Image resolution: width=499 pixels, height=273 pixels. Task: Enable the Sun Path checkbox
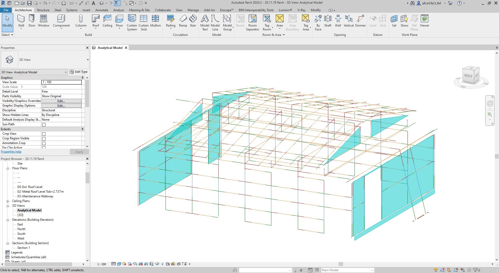tap(44, 125)
